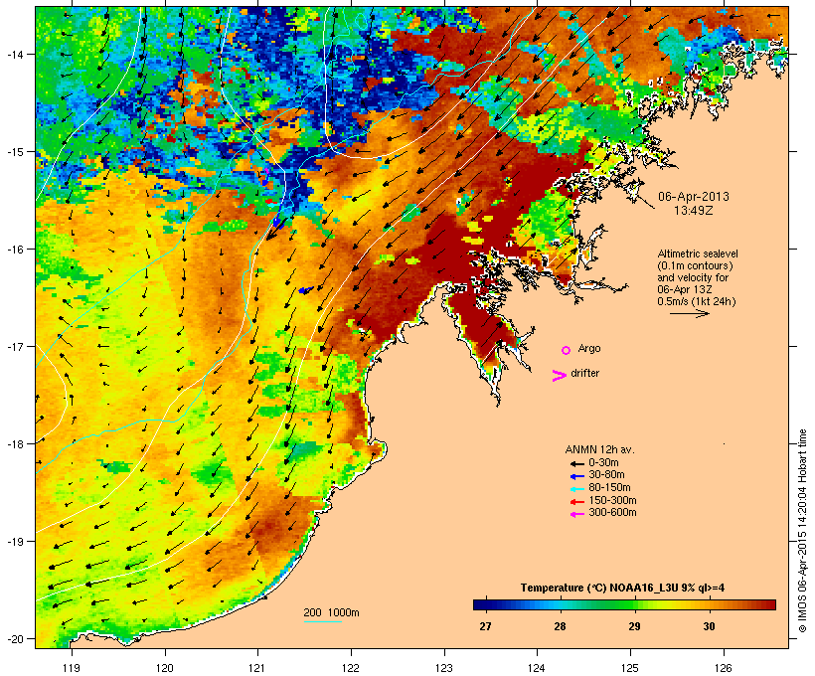Click the 'ANMN 12h av.' legend heading
Image resolution: width=815 pixels, height=676 pixels.
click(x=599, y=449)
